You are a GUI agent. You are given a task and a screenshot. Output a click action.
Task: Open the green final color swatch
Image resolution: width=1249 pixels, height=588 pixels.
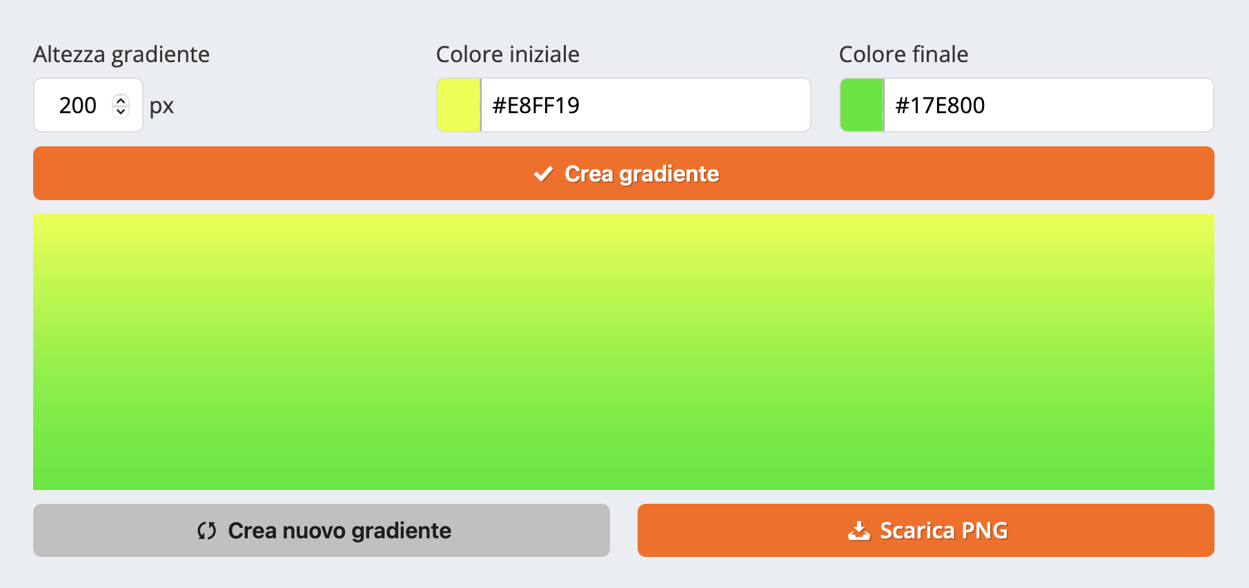pyautogui.click(x=862, y=105)
